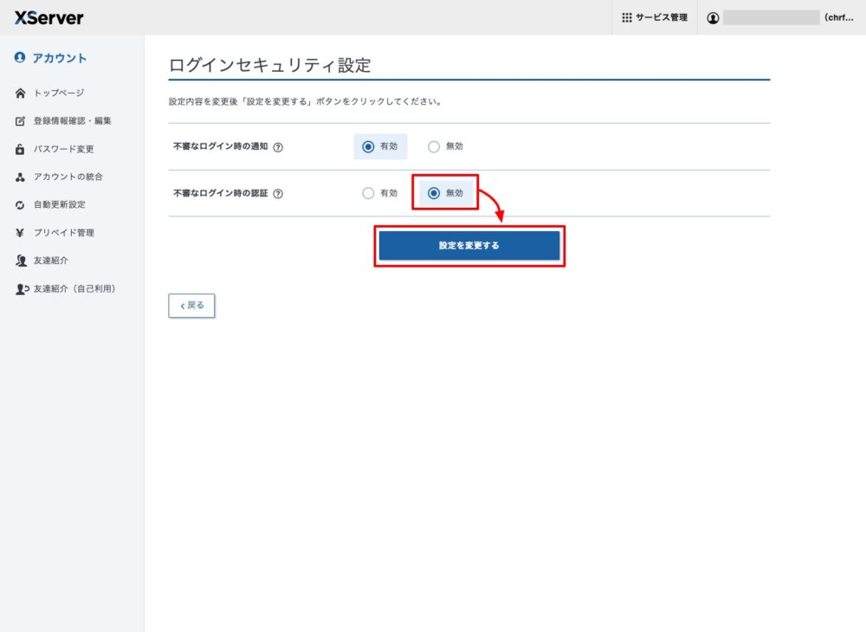Viewport: 866px width, 632px height.
Task: Click the help icon next to 不審なログイン時の認証
Action: click(x=278, y=194)
